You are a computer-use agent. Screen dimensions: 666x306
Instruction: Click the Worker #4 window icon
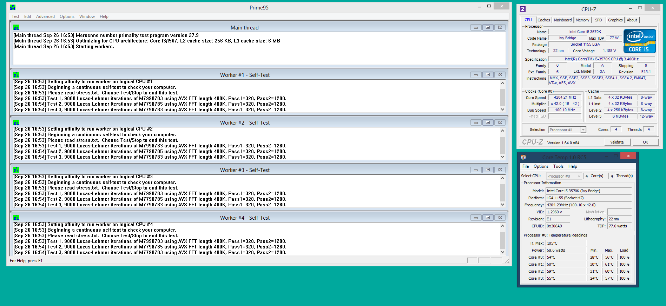pyautogui.click(x=16, y=218)
